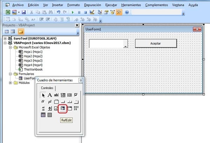Click the Toggle Breakpoint hand icon
Image resolution: width=210 pixels, height=143 pixels.
[x=56, y=19]
